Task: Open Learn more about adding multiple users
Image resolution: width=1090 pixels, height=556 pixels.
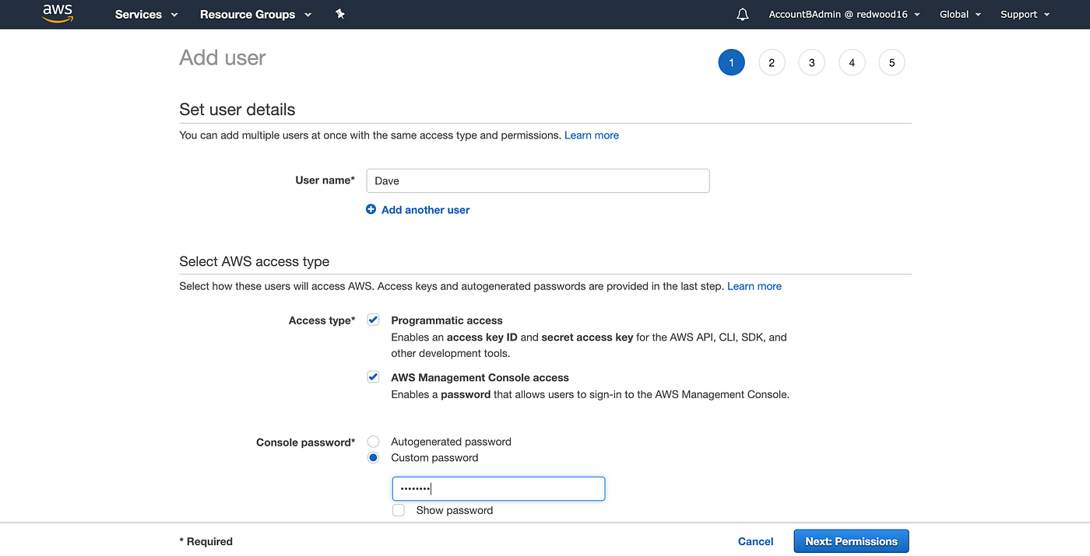Action: (x=591, y=135)
